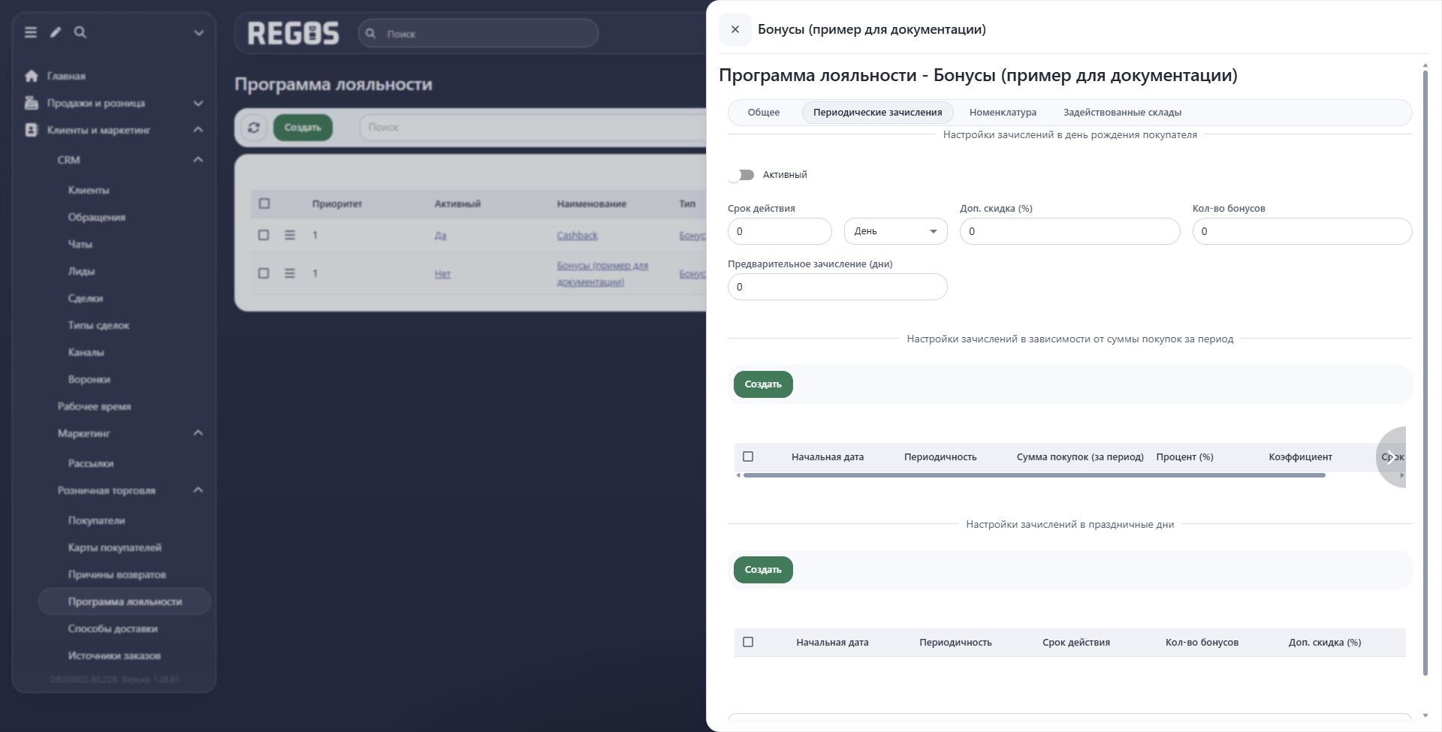Collapse the Маркетинг submenu

(198, 433)
